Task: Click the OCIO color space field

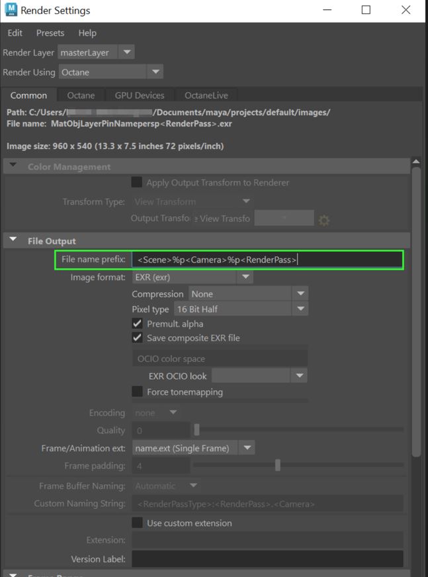Action: coord(220,358)
